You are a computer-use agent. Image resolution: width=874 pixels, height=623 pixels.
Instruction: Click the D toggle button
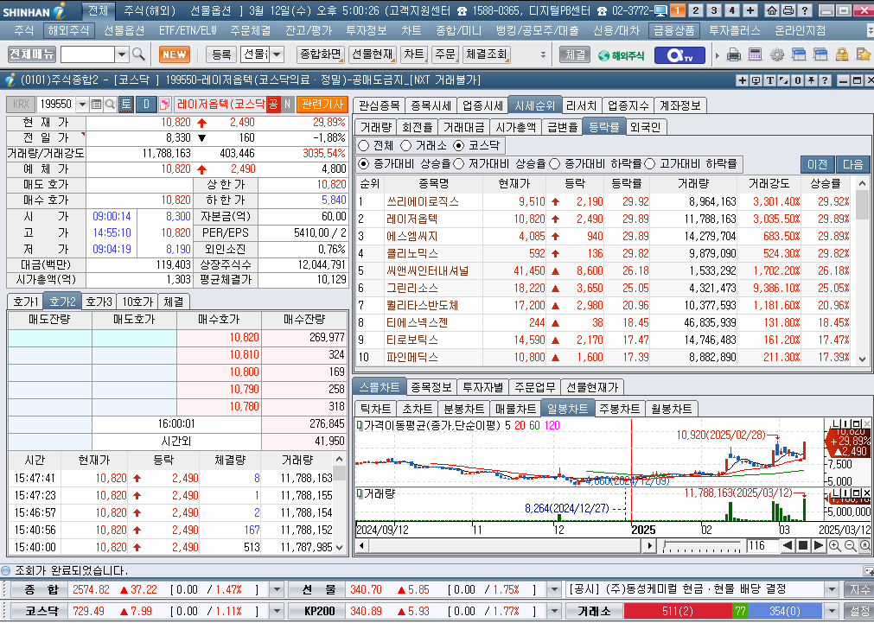[147, 105]
